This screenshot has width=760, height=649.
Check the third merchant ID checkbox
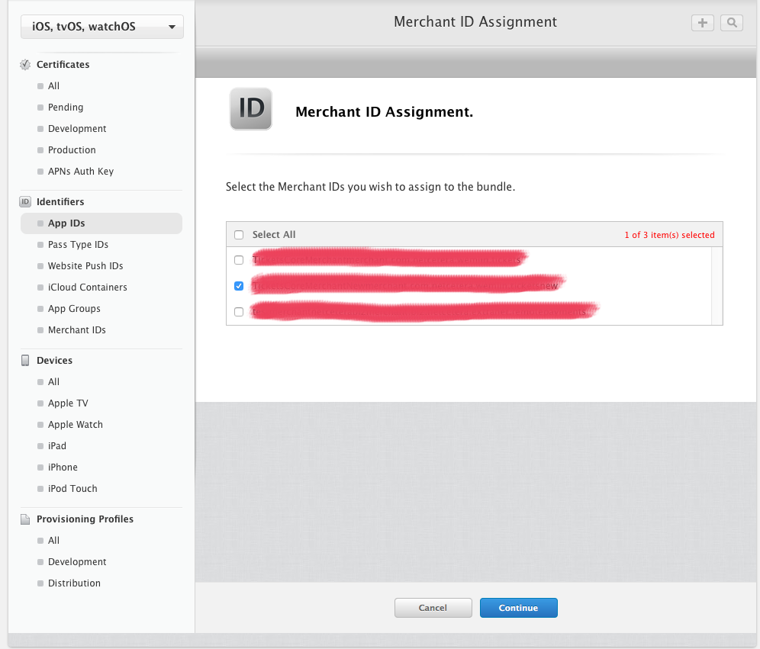[239, 312]
